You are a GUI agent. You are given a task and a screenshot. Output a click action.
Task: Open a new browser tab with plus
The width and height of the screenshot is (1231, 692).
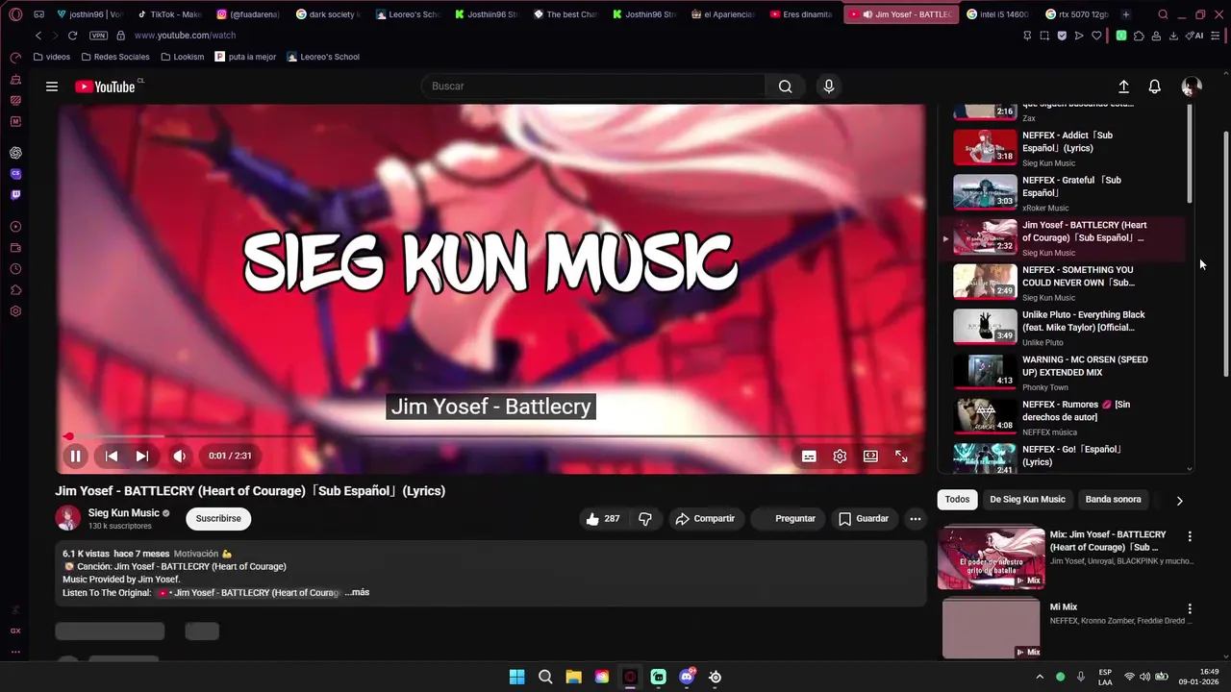[x=1126, y=14]
